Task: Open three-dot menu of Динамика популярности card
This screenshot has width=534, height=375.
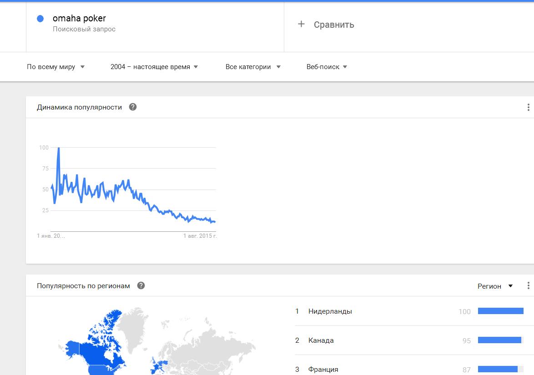Action: 528,107
